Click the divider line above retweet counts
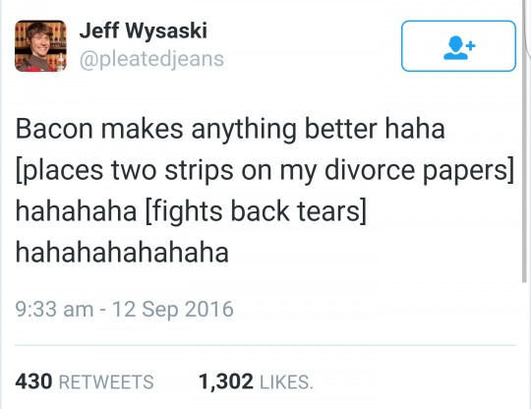The image size is (531, 409). [265, 345]
